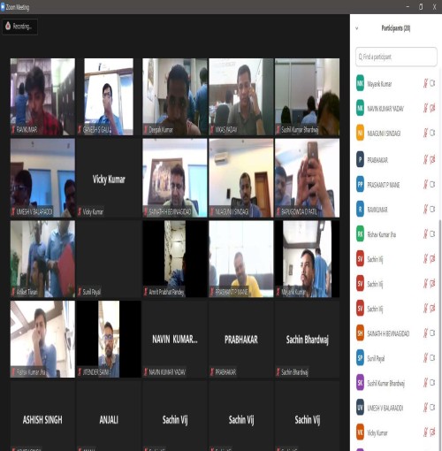
Task: Click PRABHAKAR's avatar icon in participants list
Action: [360, 160]
